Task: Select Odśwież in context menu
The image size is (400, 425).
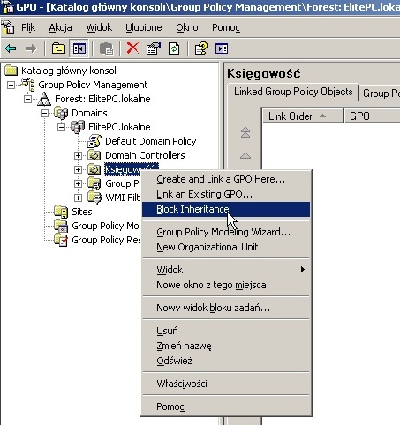Action: pos(226,361)
